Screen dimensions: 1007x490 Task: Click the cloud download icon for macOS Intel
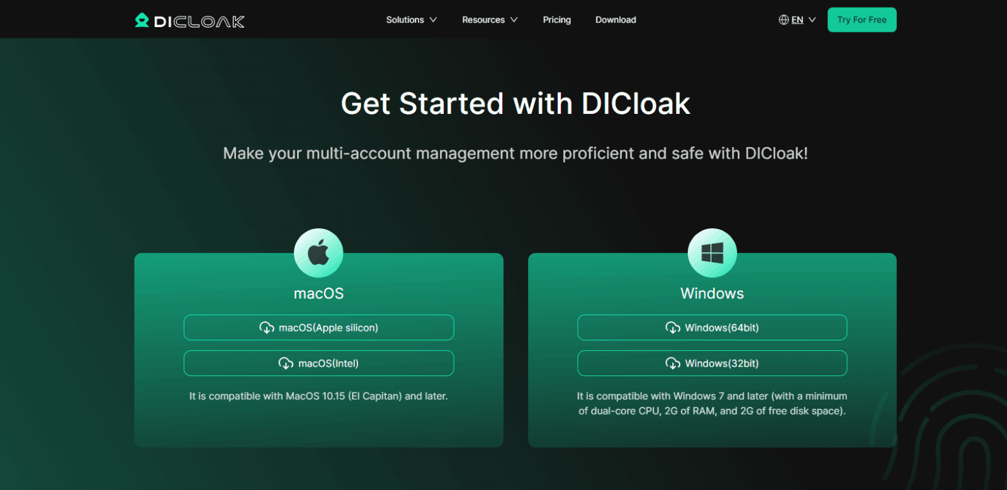[x=286, y=364]
